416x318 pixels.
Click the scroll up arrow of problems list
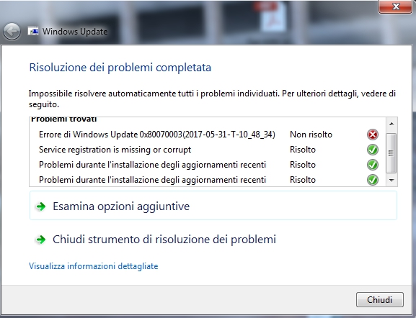click(391, 124)
